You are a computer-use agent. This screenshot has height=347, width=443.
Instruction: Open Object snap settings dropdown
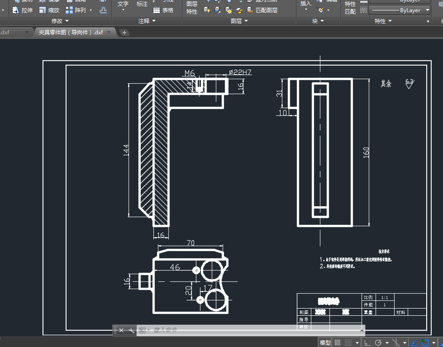(x=433, y=343)
